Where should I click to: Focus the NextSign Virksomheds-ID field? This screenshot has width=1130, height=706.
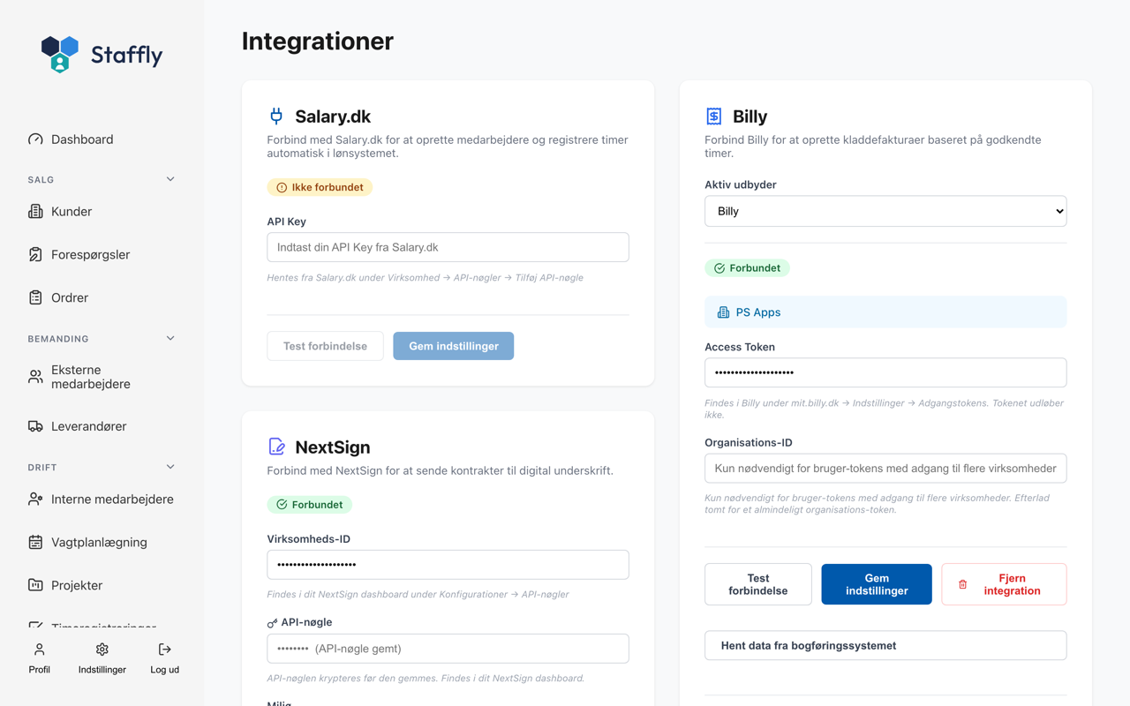click(x=448, y=565)
